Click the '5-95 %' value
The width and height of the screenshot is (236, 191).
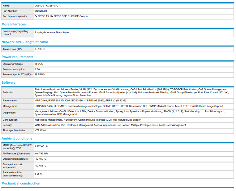[x=38, y=174]
